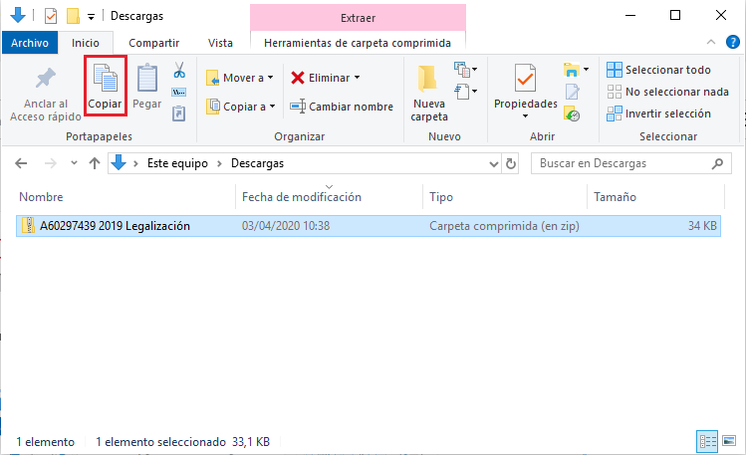Click the breadcrumb arrow after Este equipo
Screen dimensions: 746x455
[219, 163]
